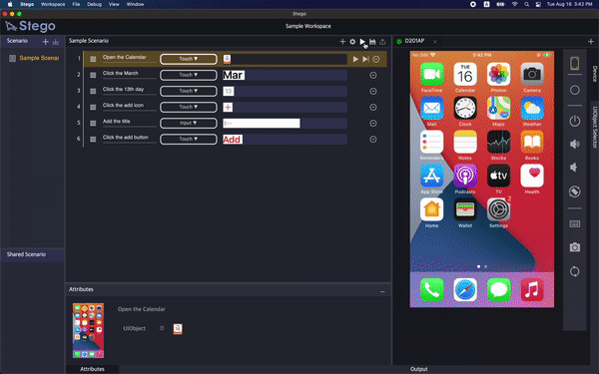
Task: Open action dropdown for Click the add button
Action: pos(189,139)
